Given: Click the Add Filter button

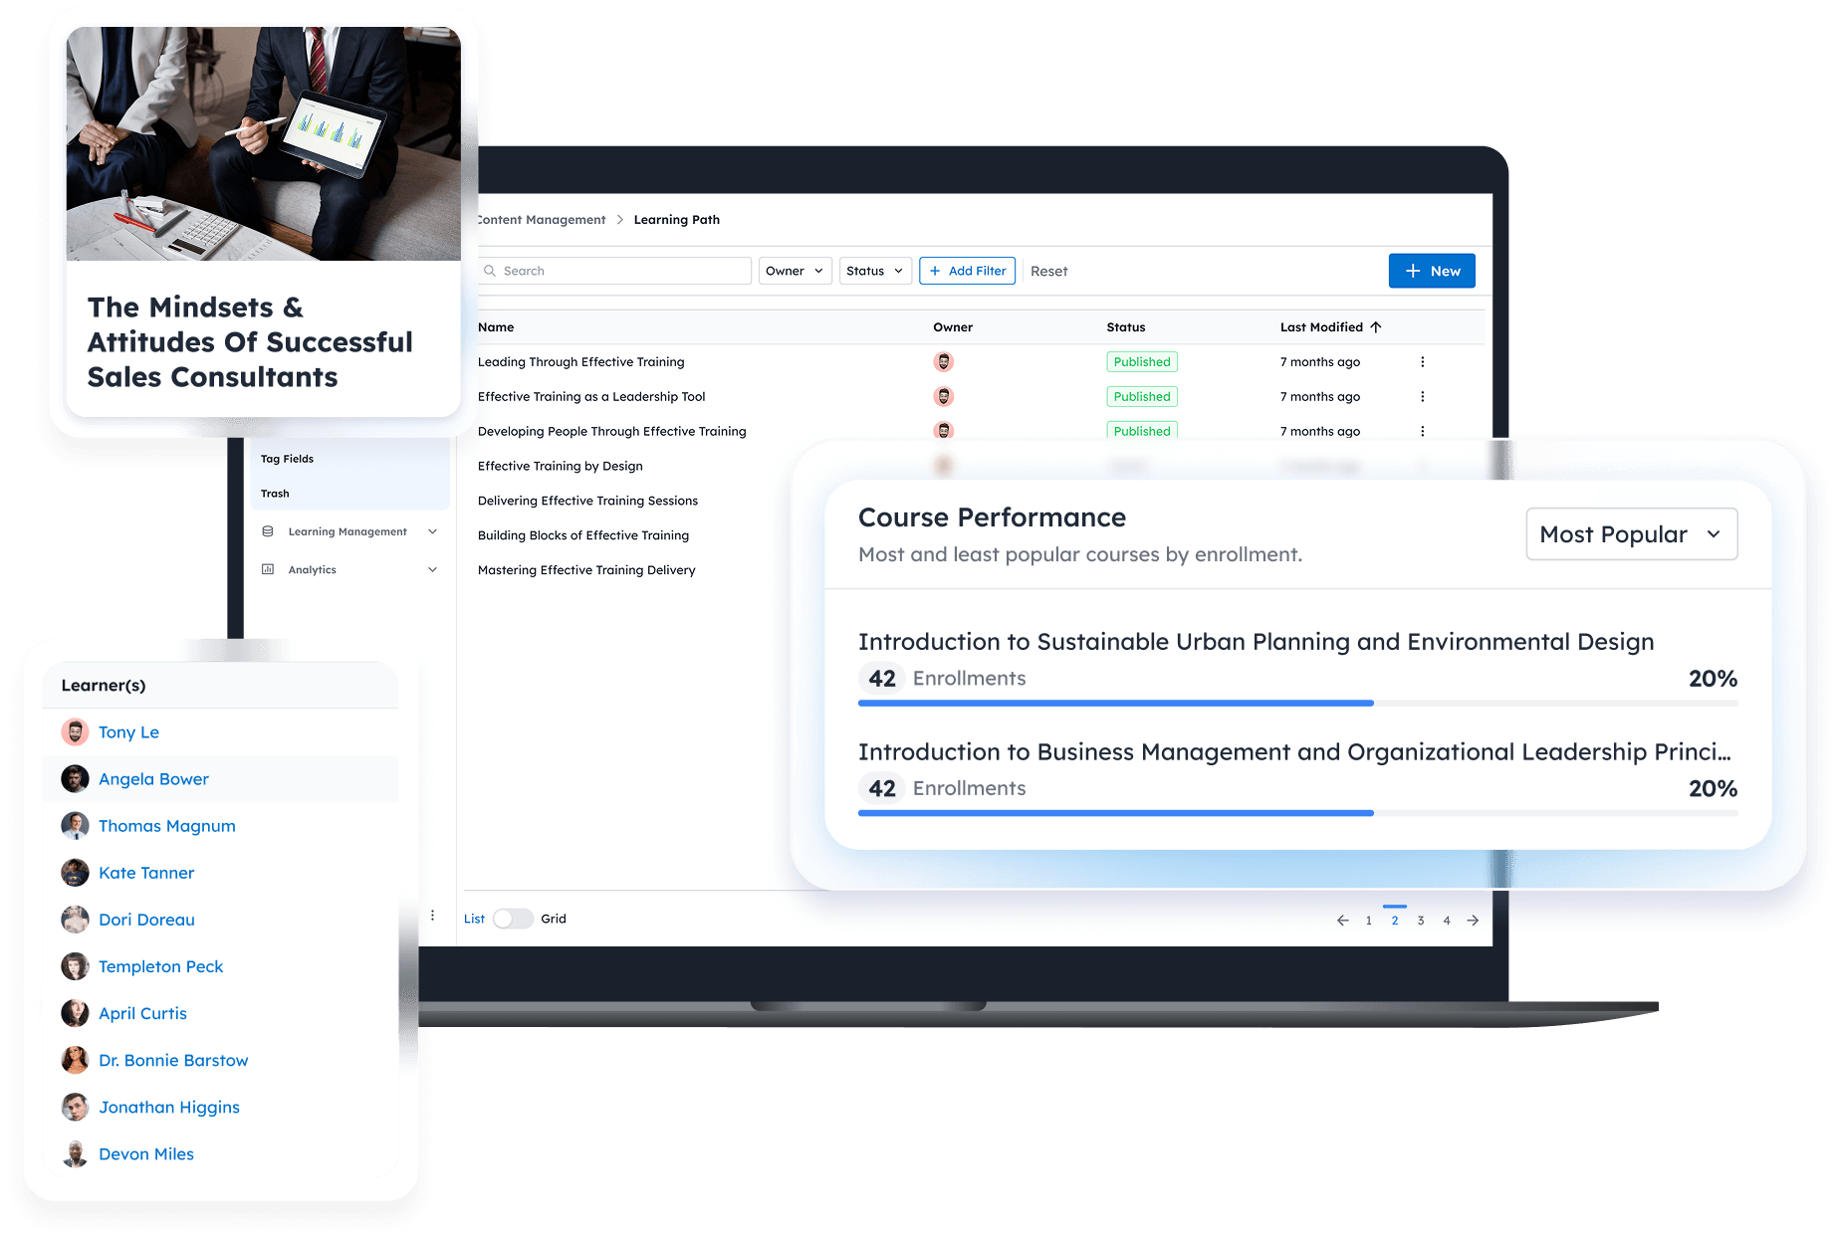Looking at the screenshot, I should tap(967, 271).
